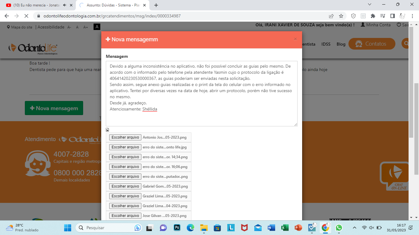
Task: Open a new browser tab
Action: pyautogui.click(x=156, y=5)
